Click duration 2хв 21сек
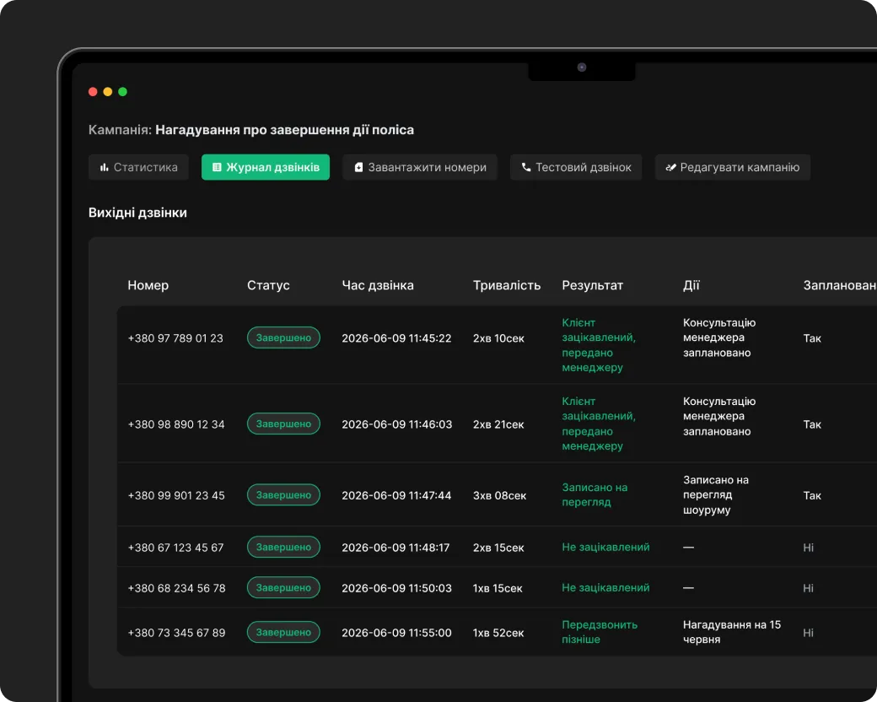 (x=499, y=424)
